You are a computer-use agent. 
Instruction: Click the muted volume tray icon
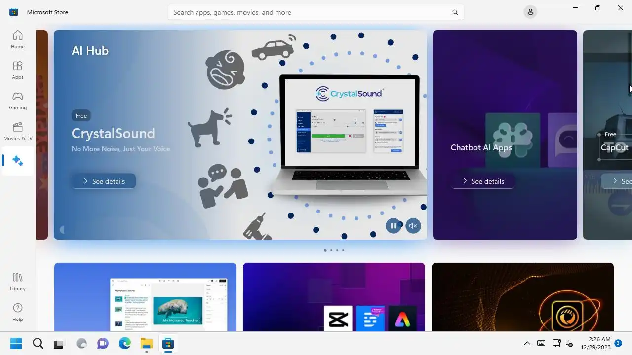(569, 343)
